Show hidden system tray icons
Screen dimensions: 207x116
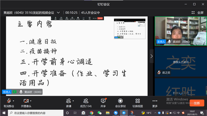click(x=155, y=113)
